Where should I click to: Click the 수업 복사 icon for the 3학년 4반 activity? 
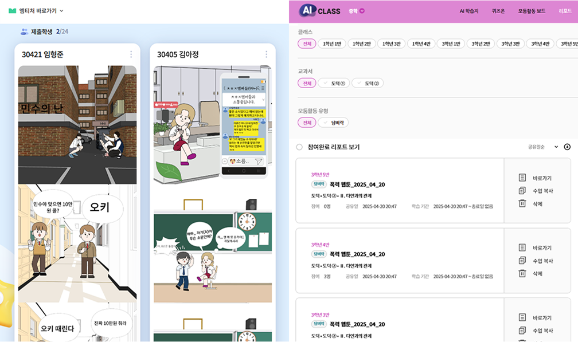(x=522, y=261)
